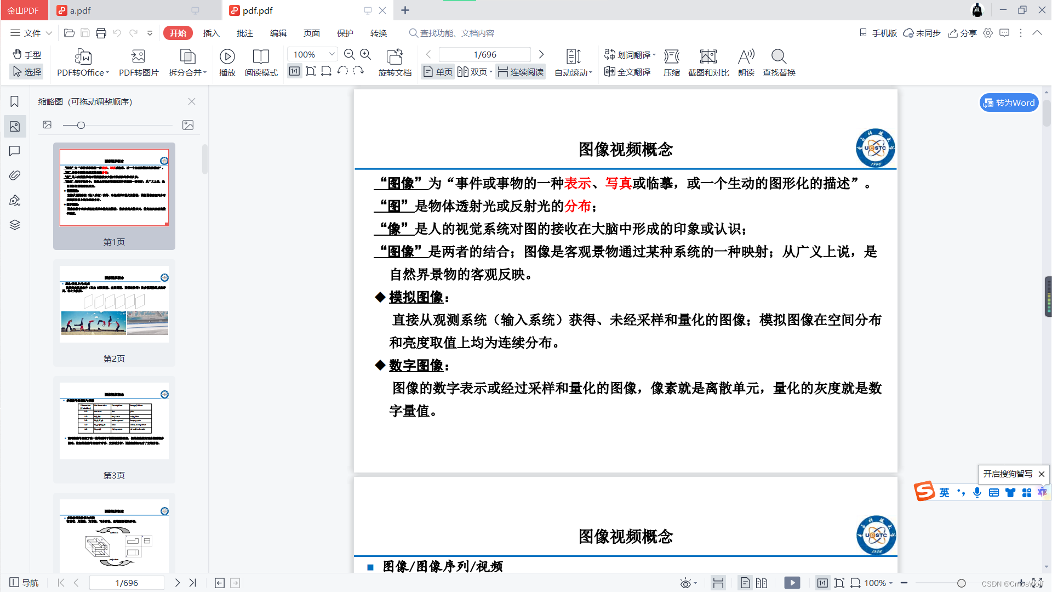The height and width of the screenshot is (592, 1052).
Task: Open the 拆分合并 split/merge tool
Action: (186, 62)
